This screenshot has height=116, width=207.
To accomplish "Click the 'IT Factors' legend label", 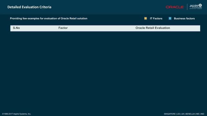I will coord(156,19).
